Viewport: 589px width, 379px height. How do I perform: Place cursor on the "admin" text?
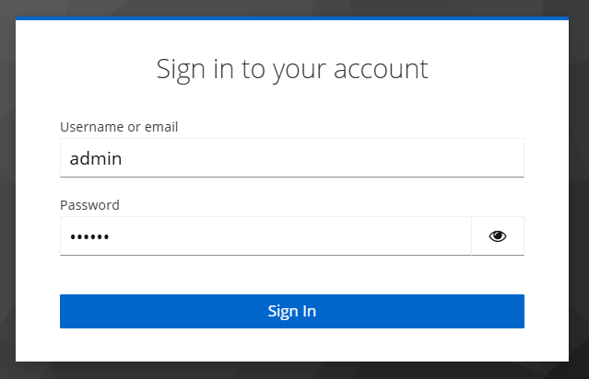[x=96, y=158]
